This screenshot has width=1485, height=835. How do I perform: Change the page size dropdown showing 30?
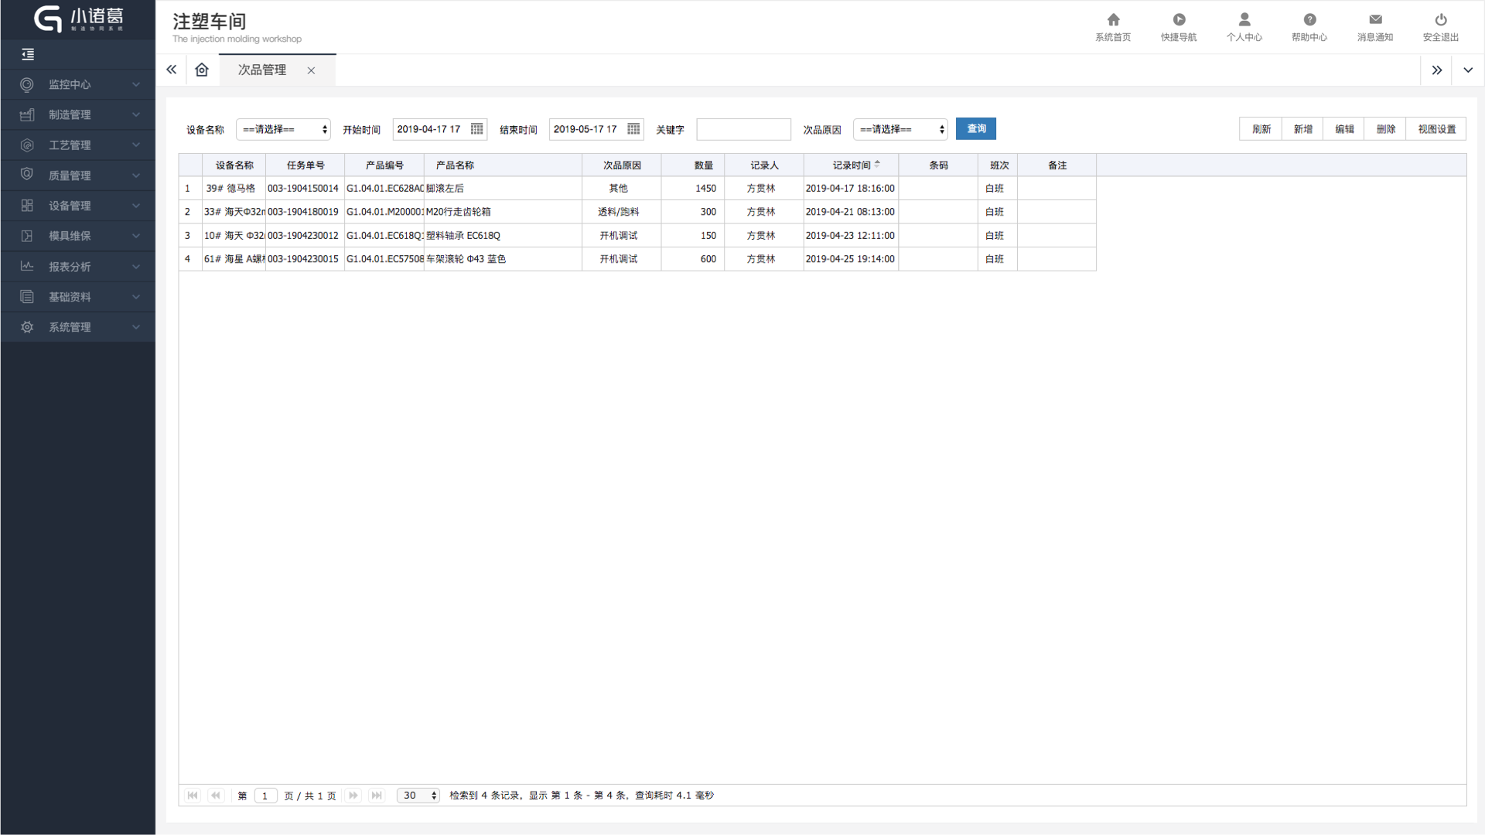[x=418, y=796]
